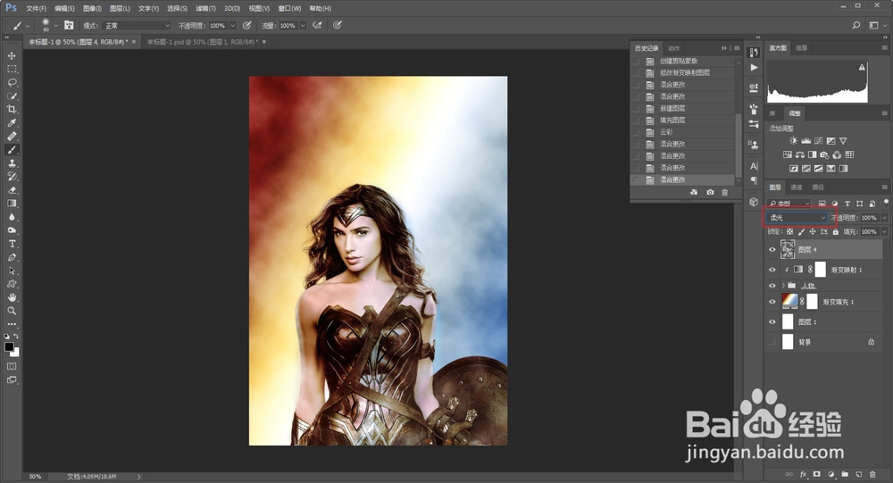Select the Zoom tool
The height and width of the screenshot is (483, 893).
pyautogui.click(x=12, y=311)
